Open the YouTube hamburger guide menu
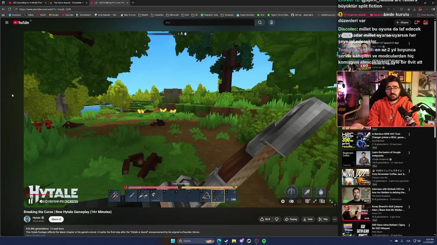The image size is (437, 245). click(6, 22)
